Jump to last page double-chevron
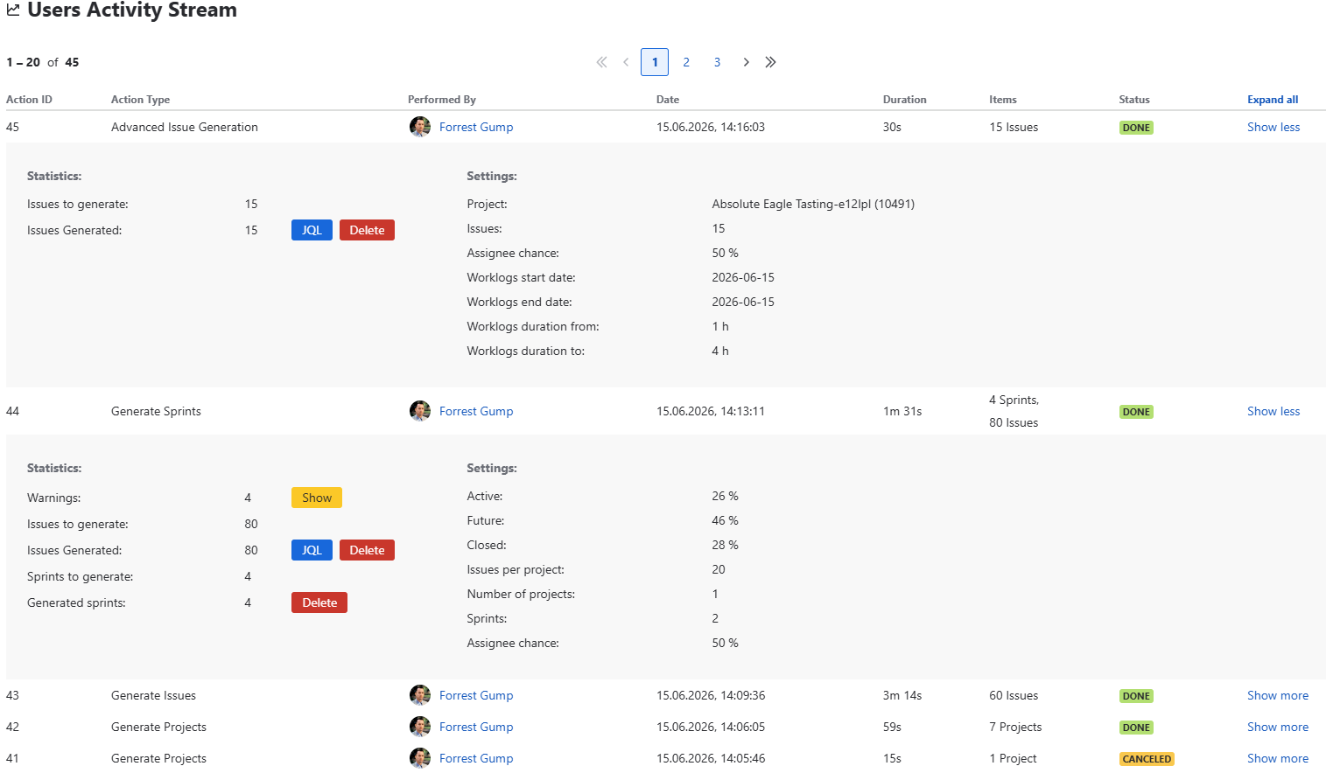Viewport: 1326px width, 773px height. [x=770, y=62]
